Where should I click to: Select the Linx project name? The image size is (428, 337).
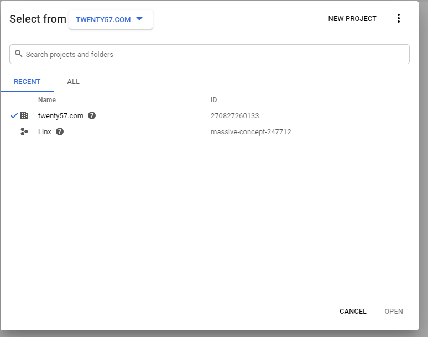click(45, 131)
